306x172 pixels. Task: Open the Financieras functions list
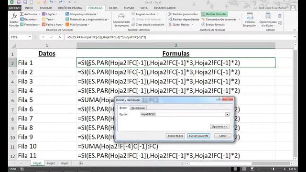click(x=30, y=24)
